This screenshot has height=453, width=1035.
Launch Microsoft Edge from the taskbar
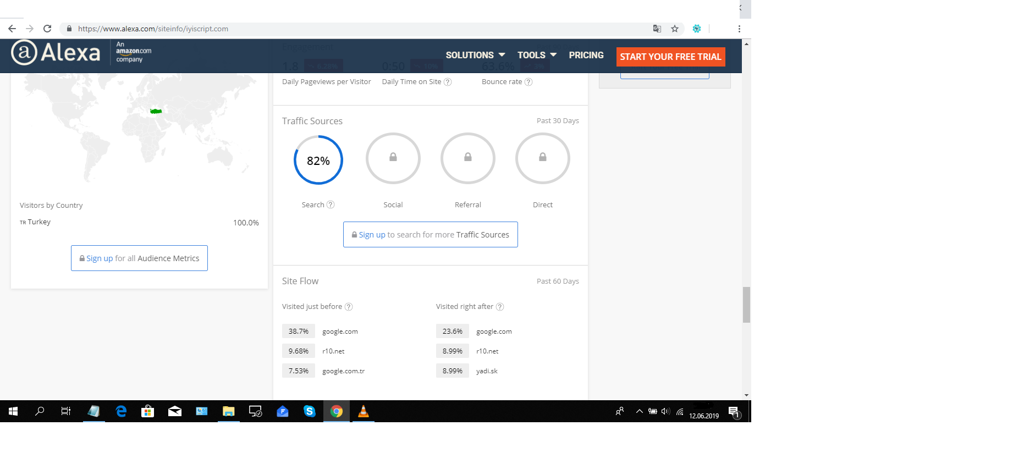(x=121, y=411)
